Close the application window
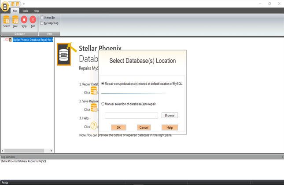Screen dimensions: 284x185 (279, 4)
